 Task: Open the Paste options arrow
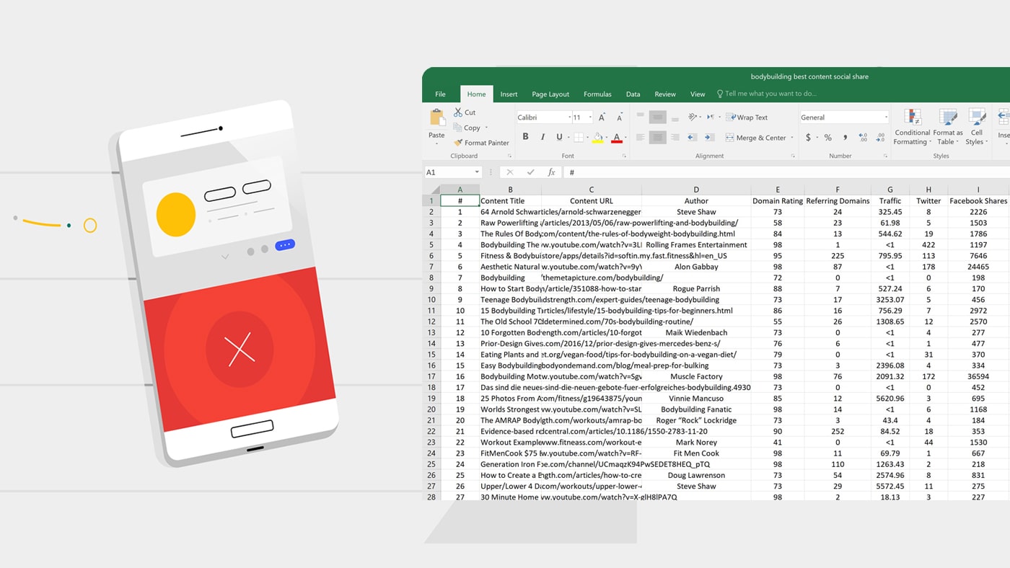[437, 143]
